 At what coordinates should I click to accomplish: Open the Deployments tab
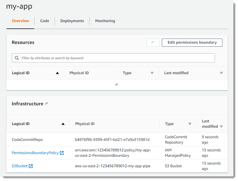click(x=72, y=21)
